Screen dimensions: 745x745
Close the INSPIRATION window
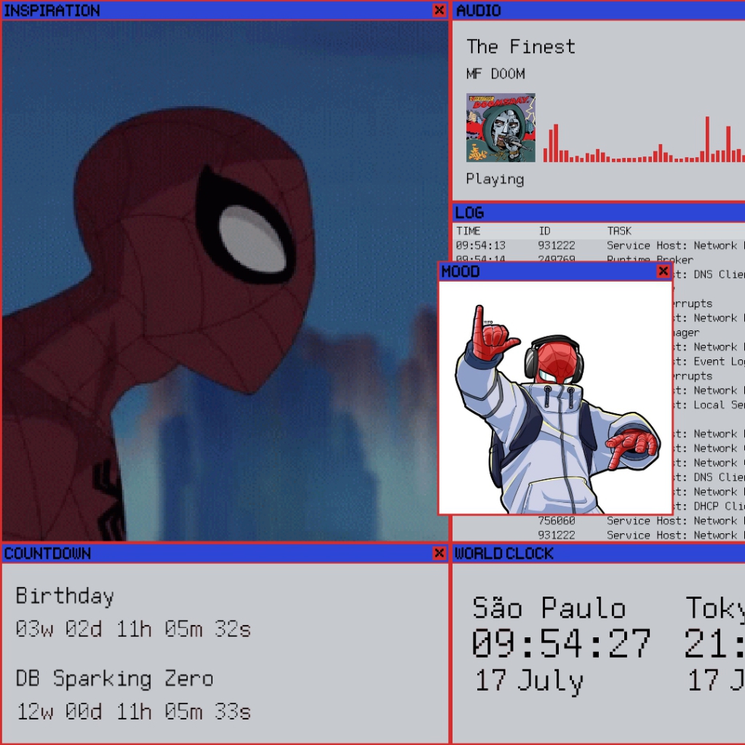(x=439, y=10)
